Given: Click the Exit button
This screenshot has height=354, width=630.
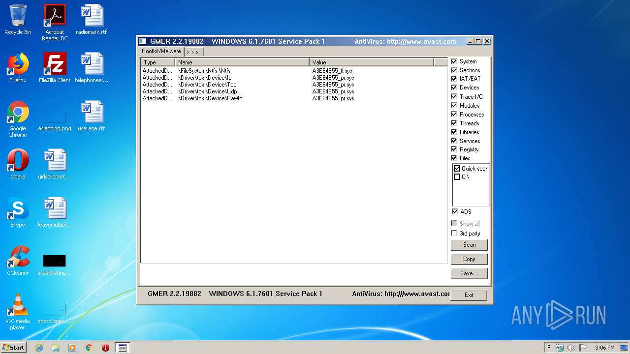Looking at the screenshot, I should (x=469, y=295).
